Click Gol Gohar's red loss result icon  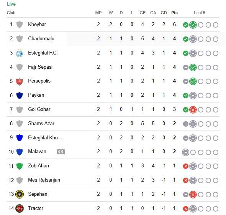[x=193, y=110]
